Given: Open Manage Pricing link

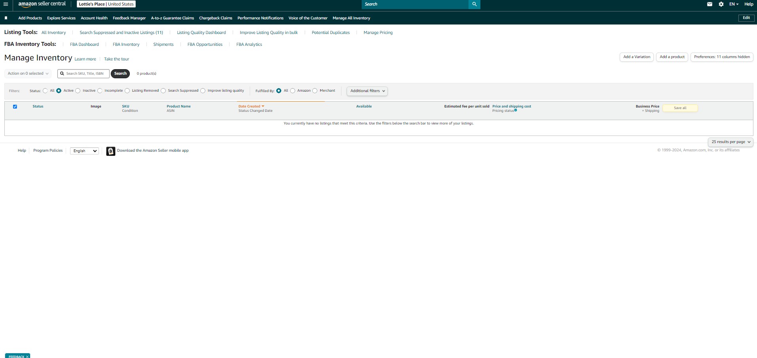Looking at the screenshot, I should 378,33.
